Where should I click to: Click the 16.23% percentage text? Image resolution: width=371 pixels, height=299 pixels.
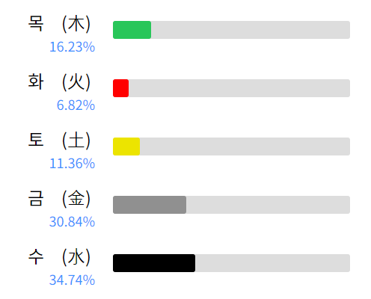[x=73, y=47]
